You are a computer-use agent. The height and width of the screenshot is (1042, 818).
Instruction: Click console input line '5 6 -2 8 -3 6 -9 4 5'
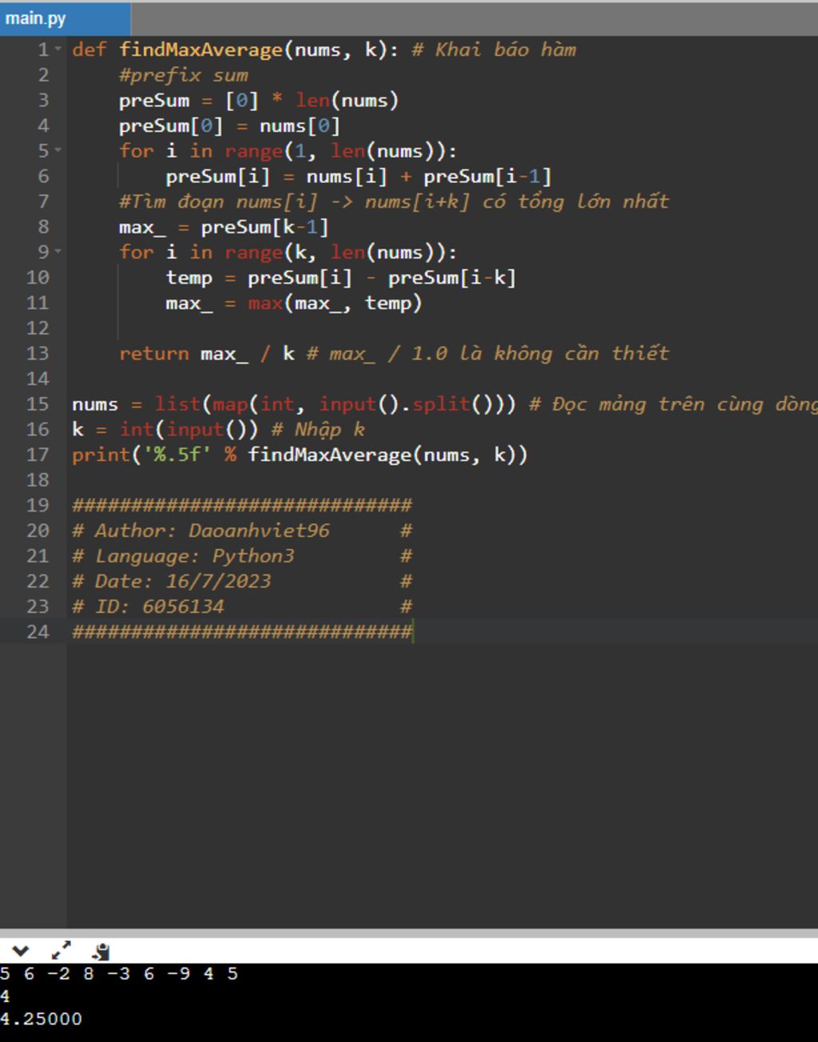(x=119, y=973)
